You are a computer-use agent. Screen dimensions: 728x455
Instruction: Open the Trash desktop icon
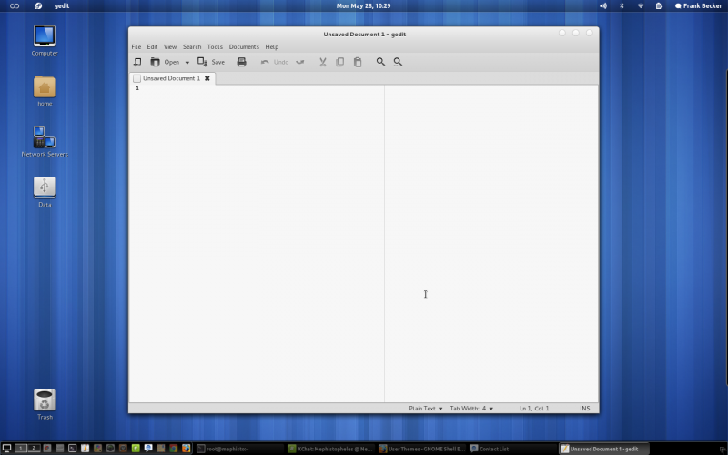(45, 404)
